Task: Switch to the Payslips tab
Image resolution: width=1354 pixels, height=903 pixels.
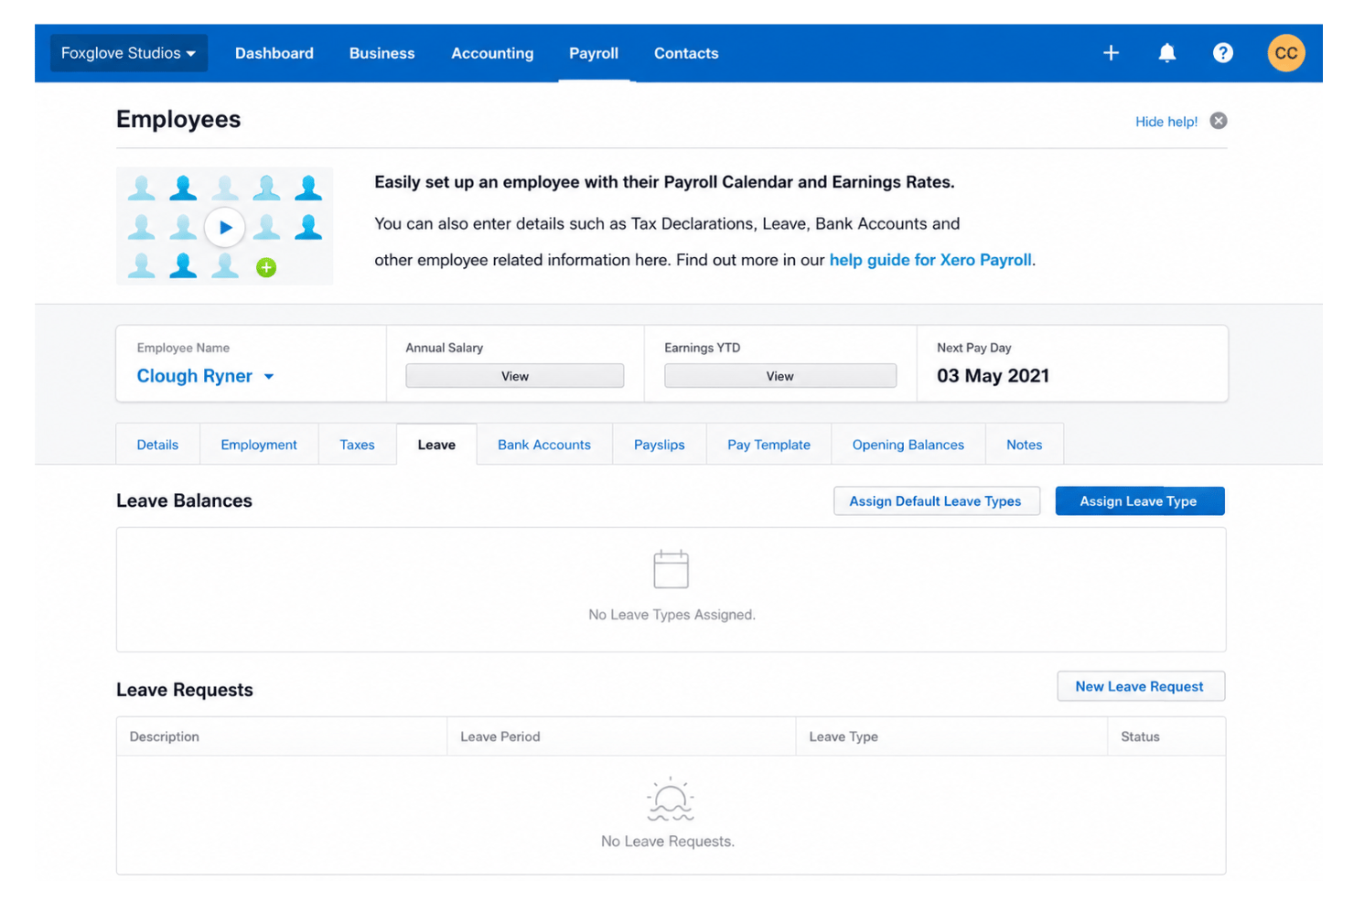Action: coord(660,445)
